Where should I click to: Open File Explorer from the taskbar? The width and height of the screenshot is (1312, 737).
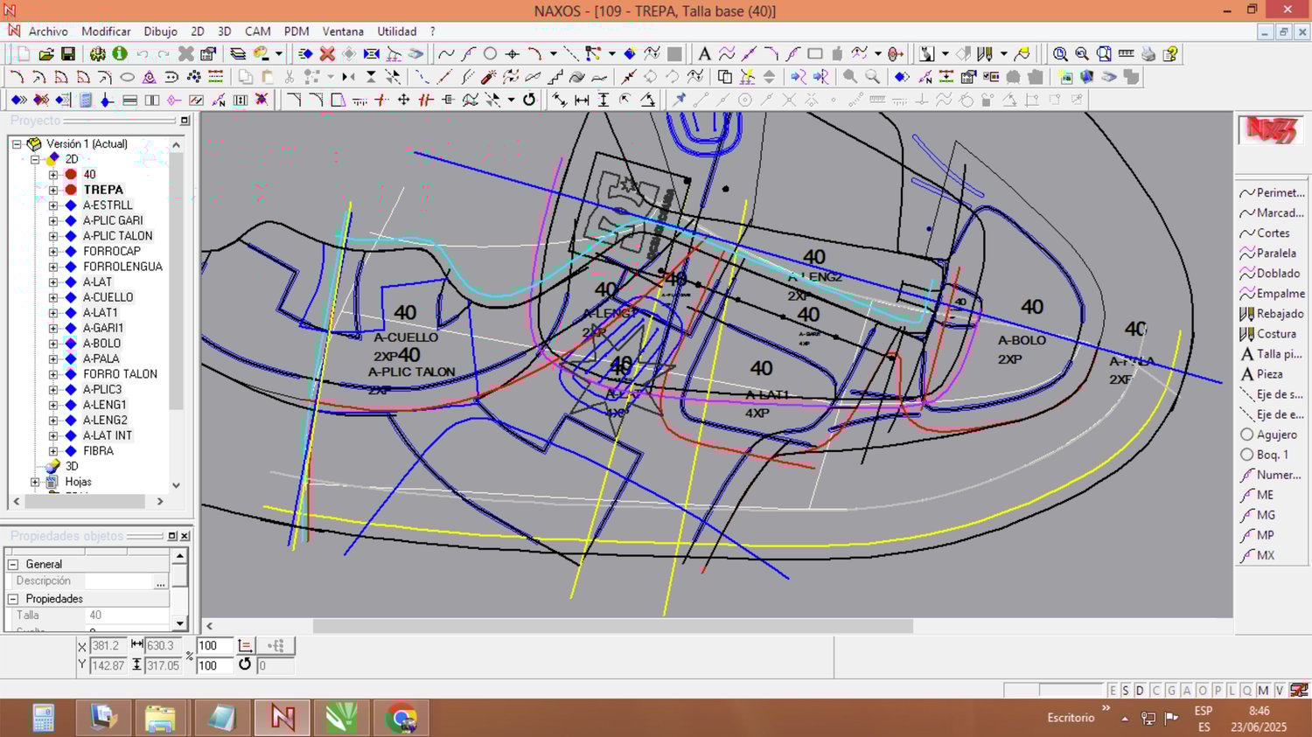[x=160, y=719]
